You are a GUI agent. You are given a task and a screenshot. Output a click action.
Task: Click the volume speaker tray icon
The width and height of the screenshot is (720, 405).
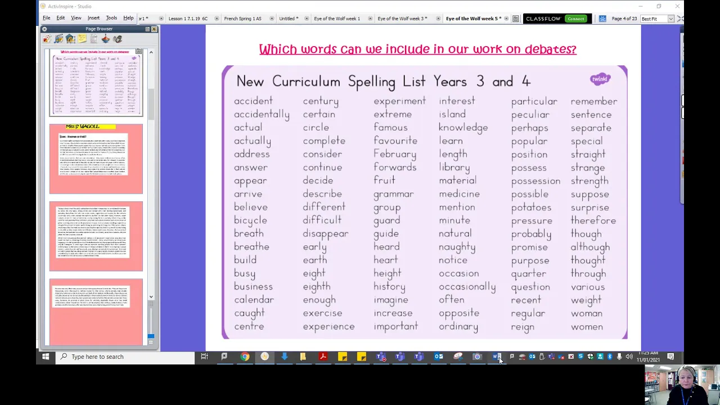[x=629, y=357]
